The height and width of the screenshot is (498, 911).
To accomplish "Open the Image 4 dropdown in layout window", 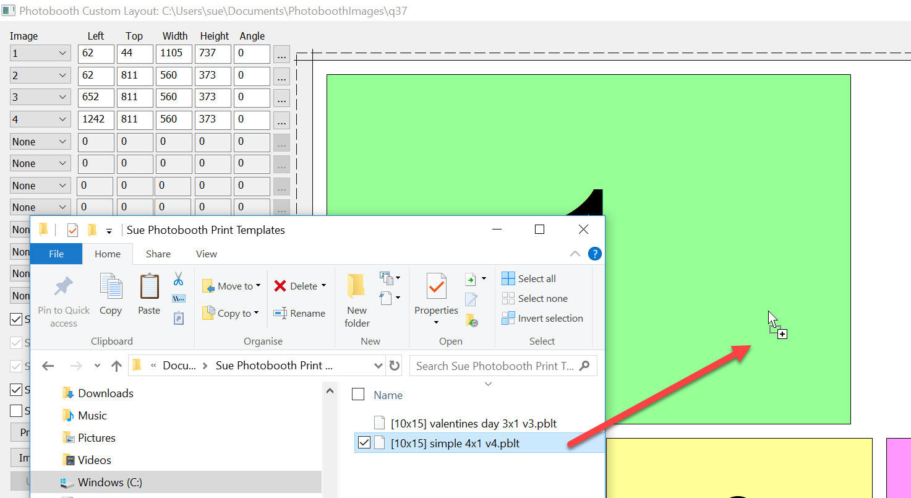I will [40, 119].
